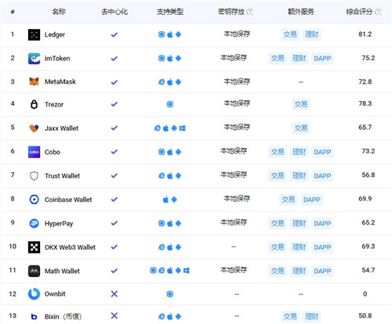Click the DAPP tag in Coinbase Wallet row

point(311,200)
